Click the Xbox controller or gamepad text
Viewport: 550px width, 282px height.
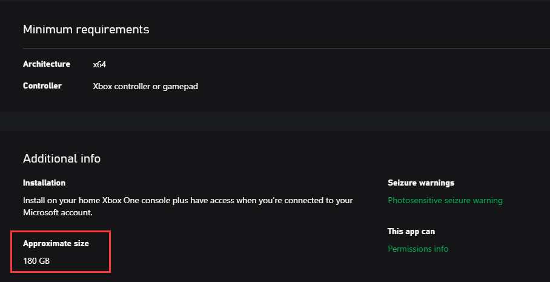click(145, 86)
